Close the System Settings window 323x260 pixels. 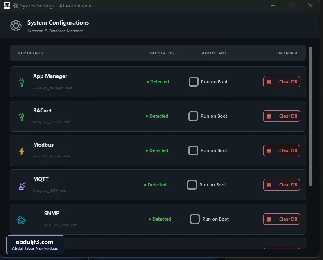(310, 5)
